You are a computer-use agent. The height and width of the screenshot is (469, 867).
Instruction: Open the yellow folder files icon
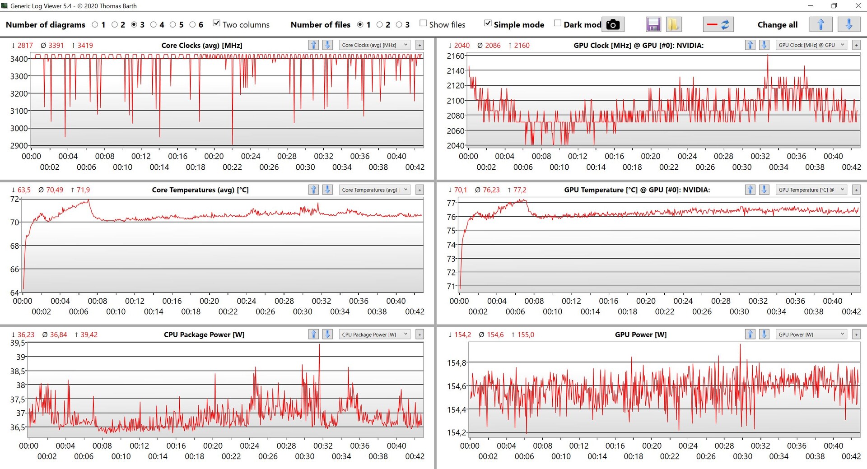click(673, 24)
